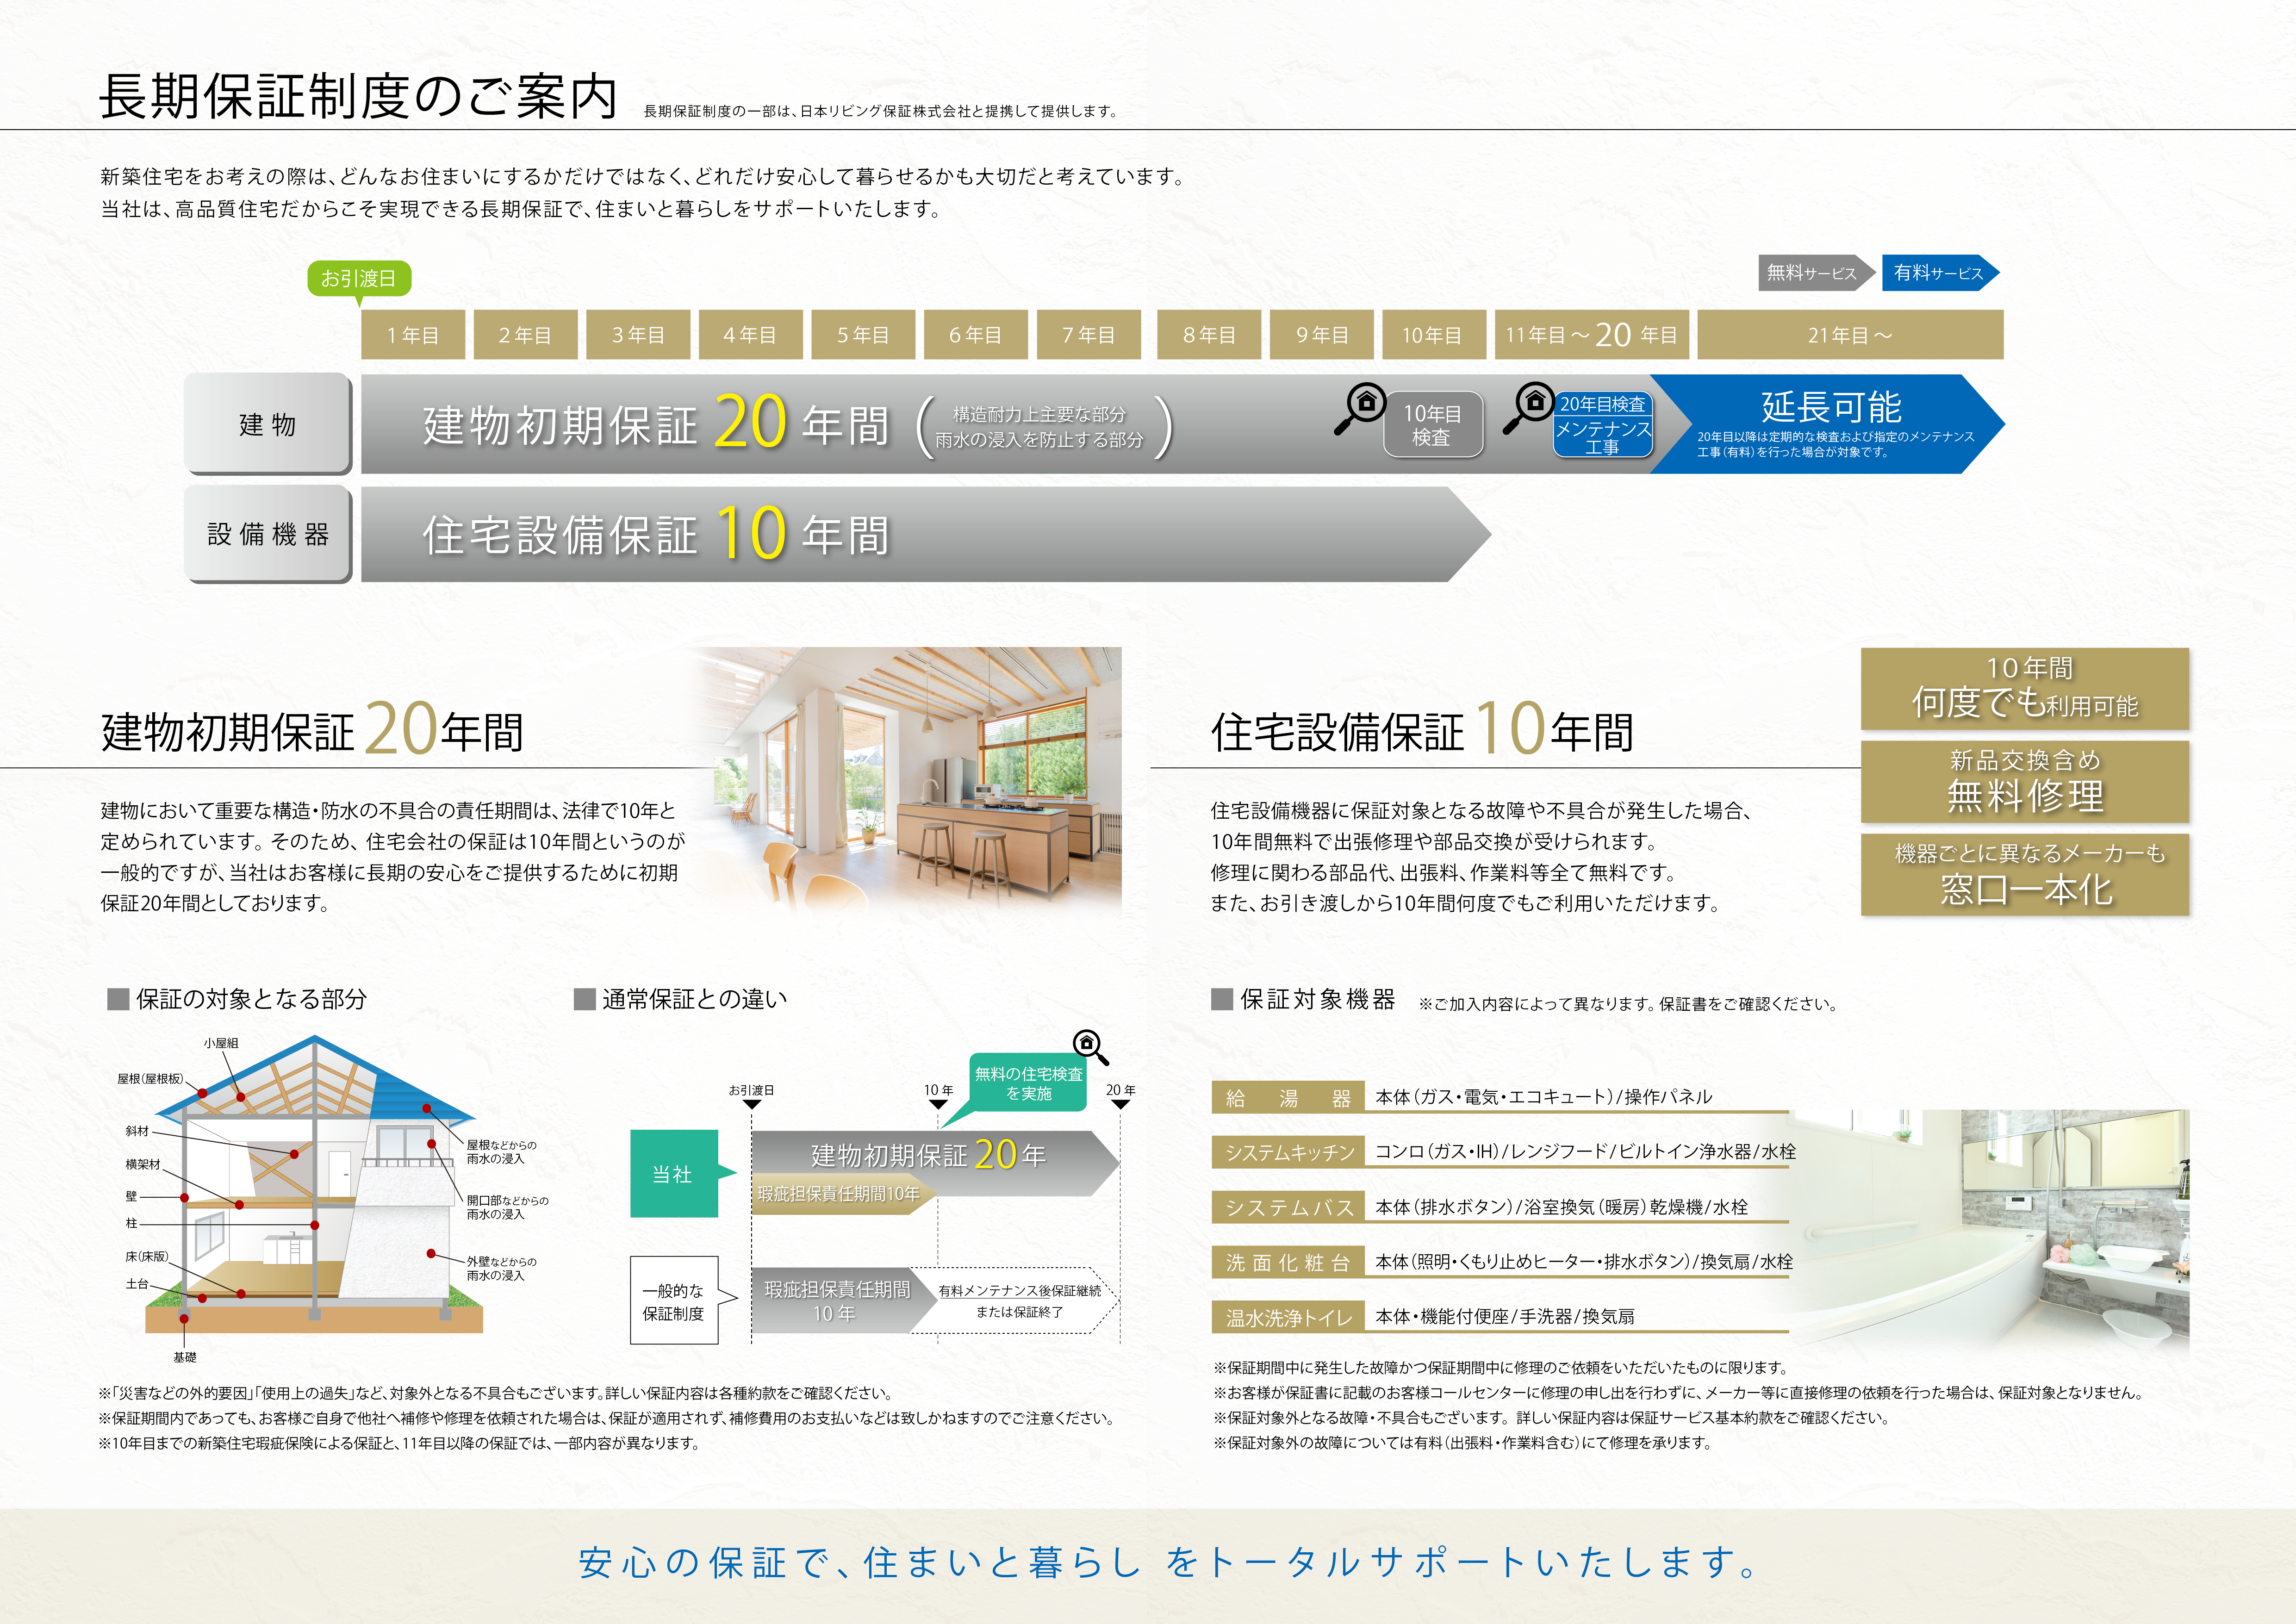2296x1624 pixels.
Task: Click the green お引渡日 marker
Action: pos(358,279)
